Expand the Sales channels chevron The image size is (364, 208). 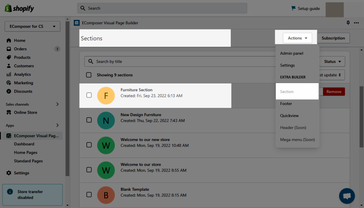[x=58, y=104]
